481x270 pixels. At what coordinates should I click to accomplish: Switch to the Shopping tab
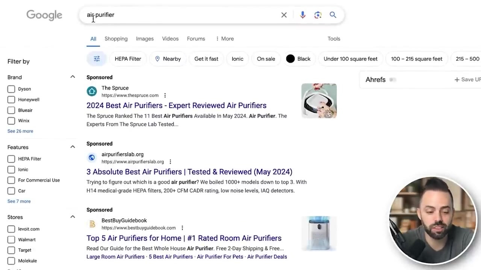[116, 39]
